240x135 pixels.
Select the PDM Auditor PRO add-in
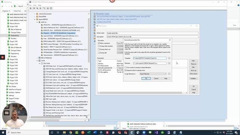coord(62,41)
